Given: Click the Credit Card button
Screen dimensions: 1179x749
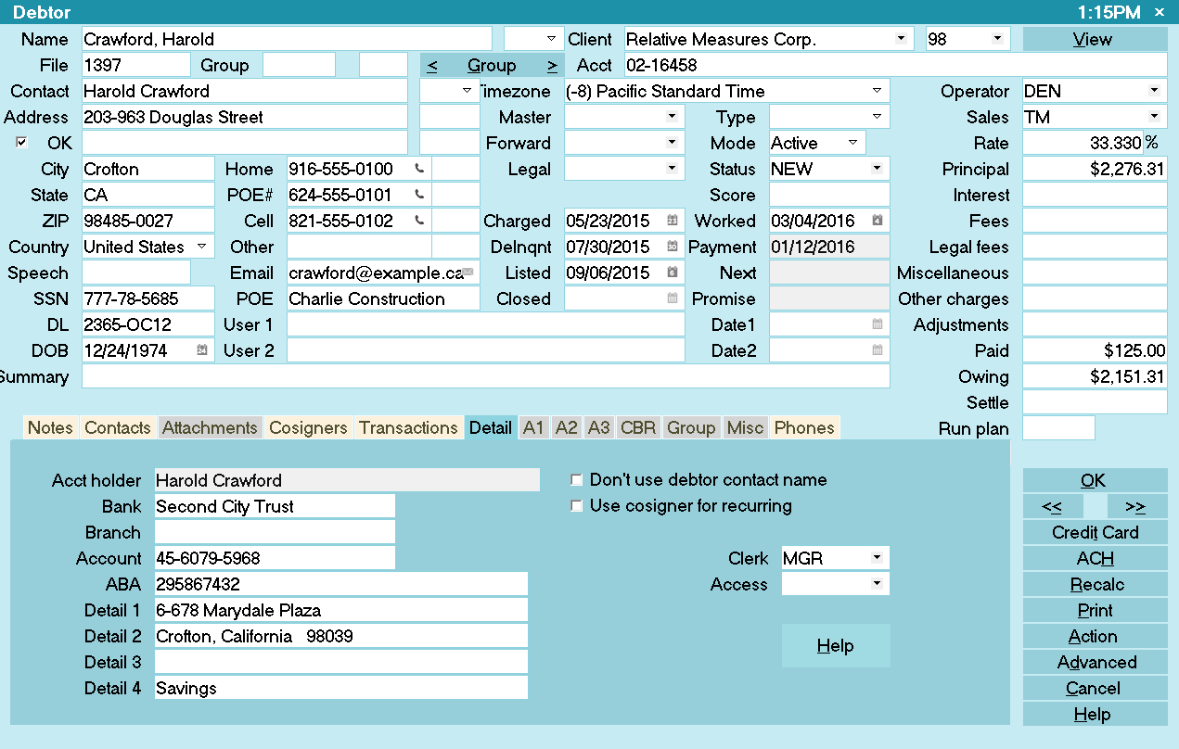Looking at the screenshot, I should [x=1095, y=532].
